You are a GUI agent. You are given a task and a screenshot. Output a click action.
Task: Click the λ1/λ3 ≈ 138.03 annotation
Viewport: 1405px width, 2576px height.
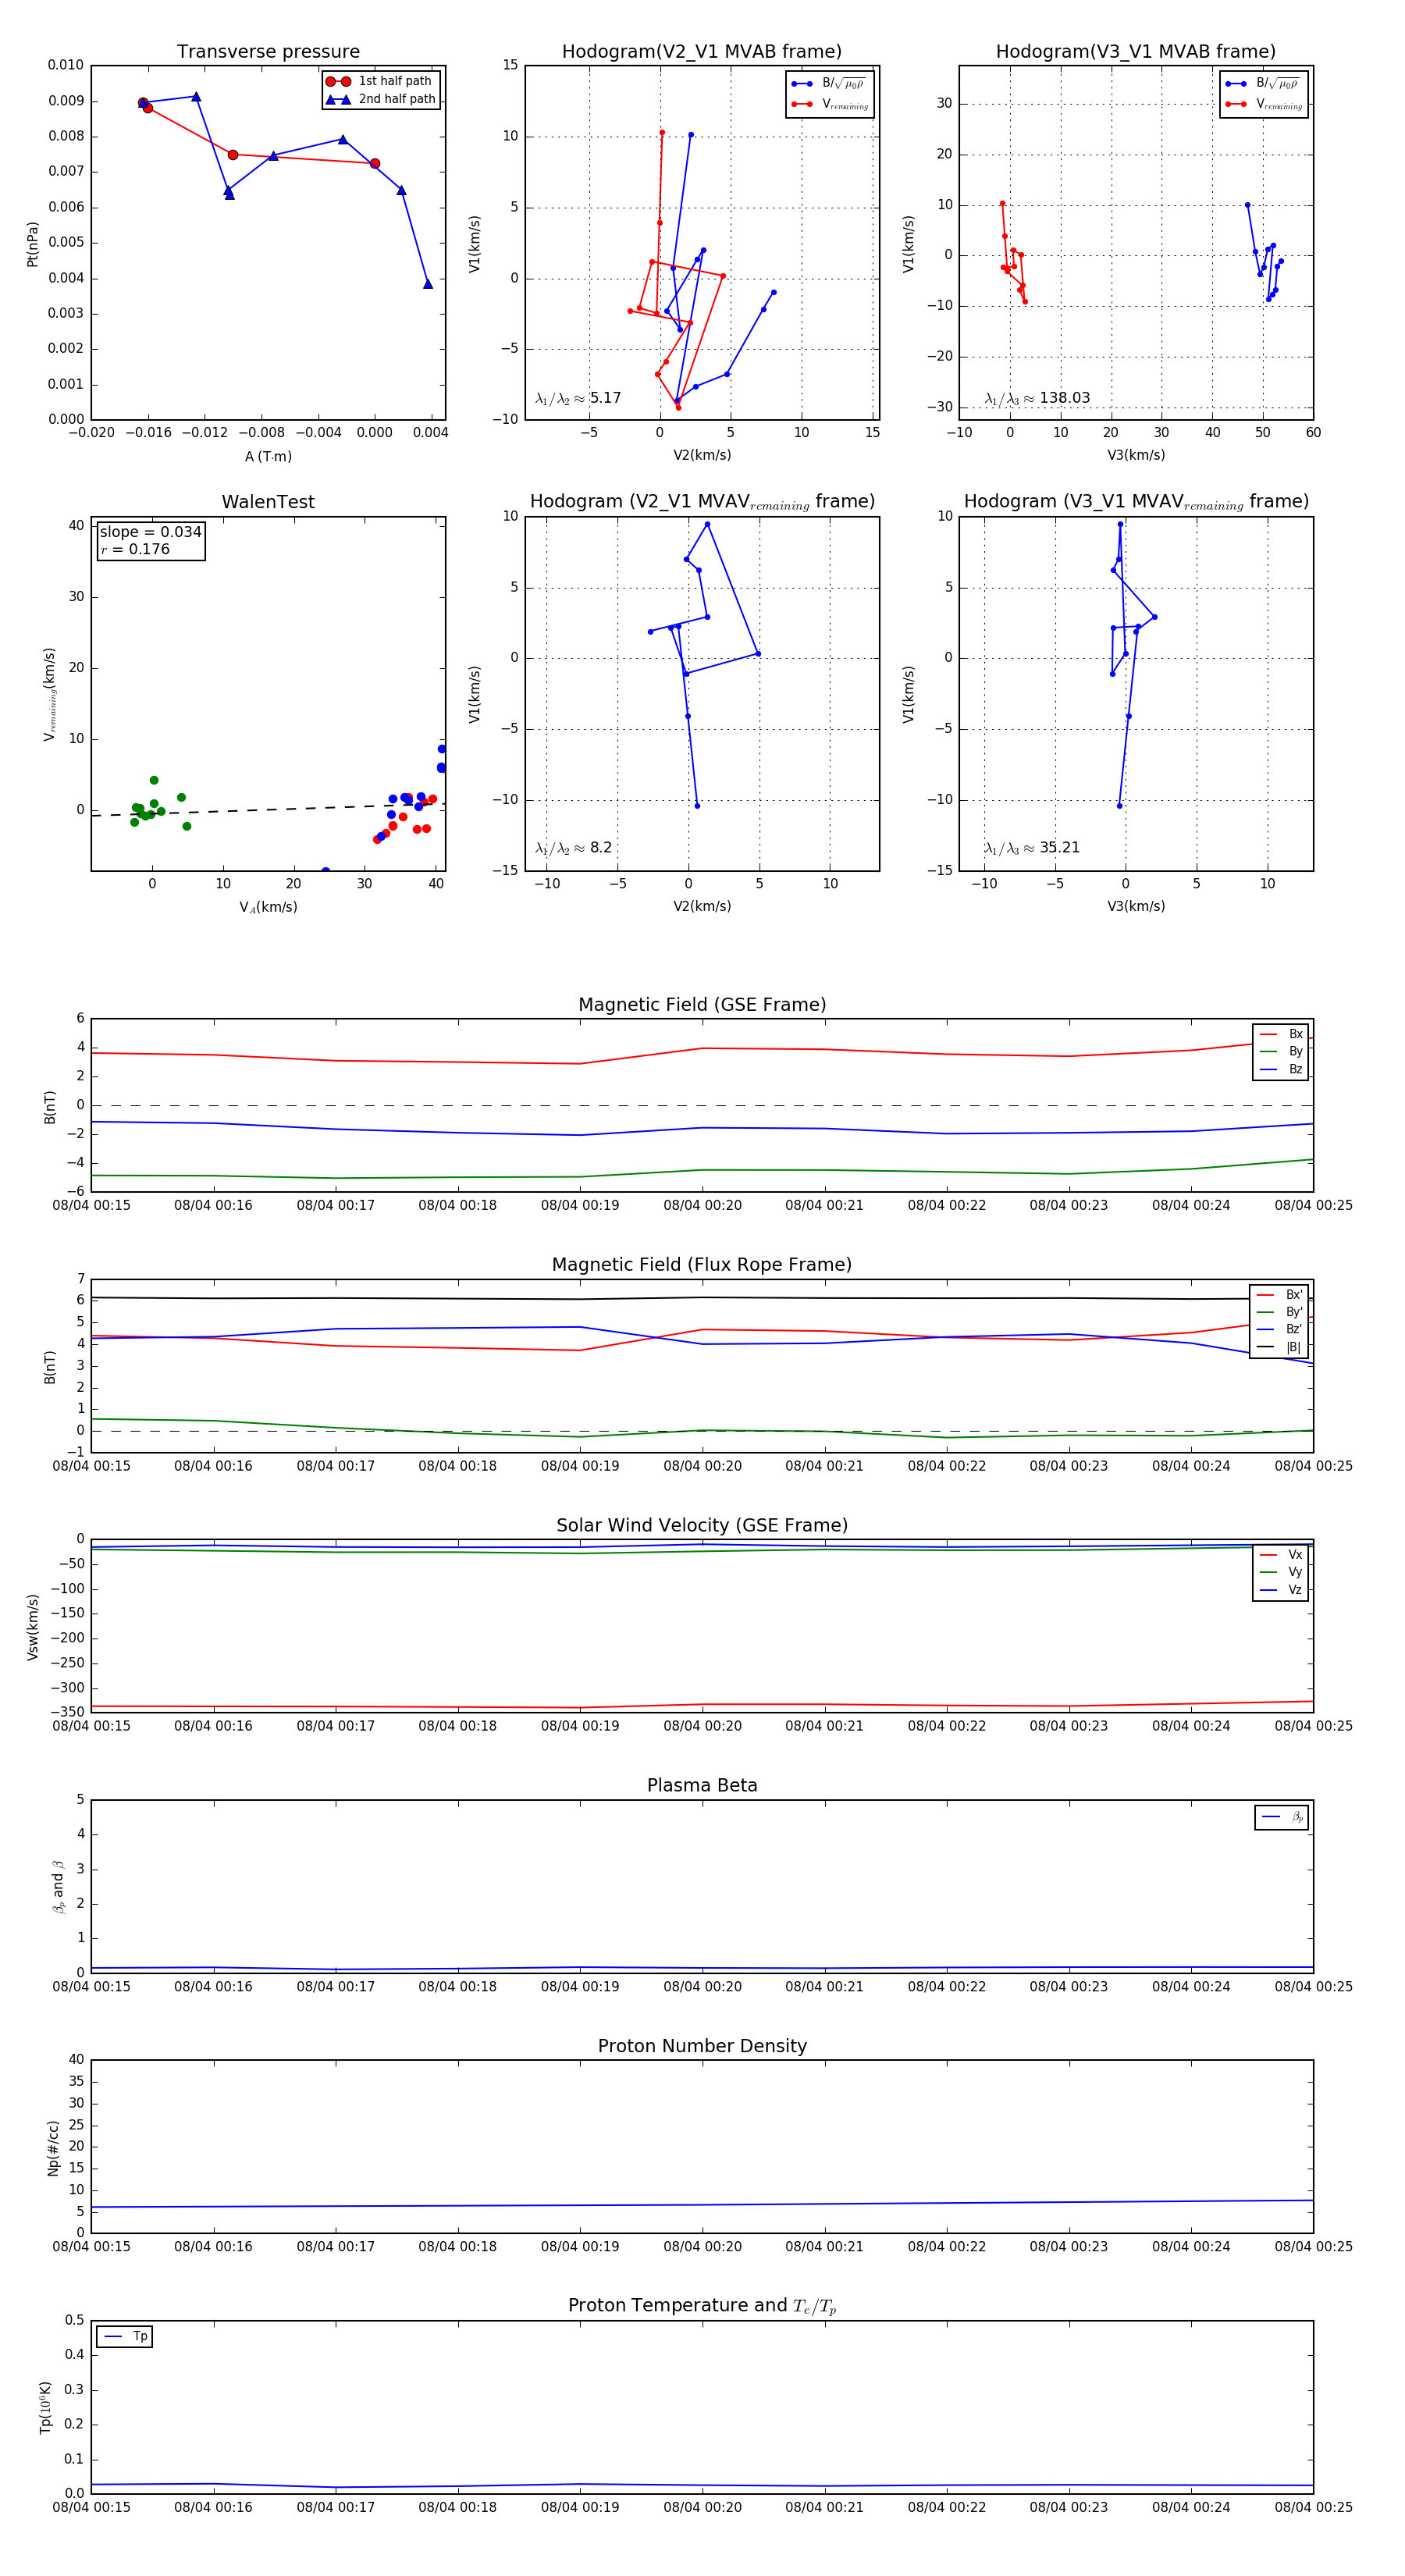pyautogui.click(x=1037, y=398)
